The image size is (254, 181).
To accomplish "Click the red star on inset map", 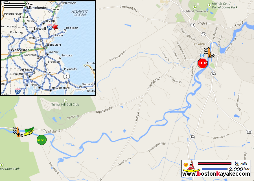I will [55, 27].
